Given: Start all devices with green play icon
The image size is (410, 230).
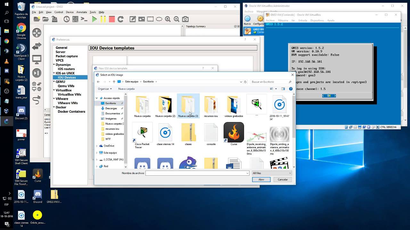Looking at the screenshot, I should [x=94, y=19].
